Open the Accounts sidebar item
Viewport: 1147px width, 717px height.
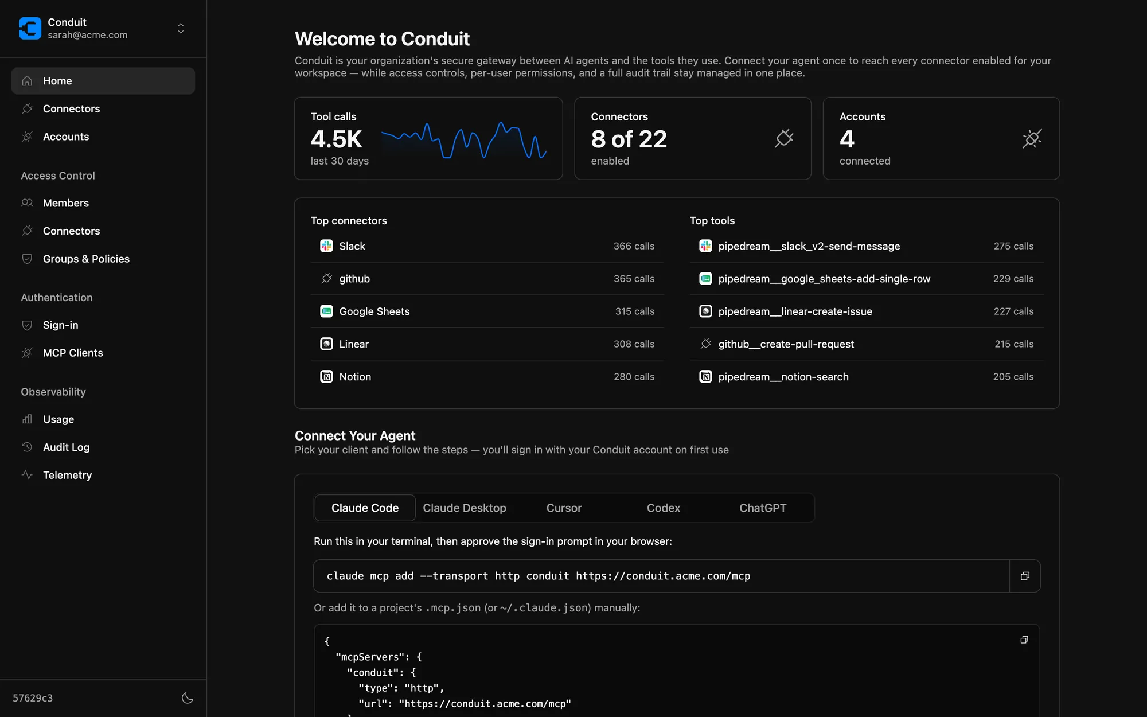click(103, 137)
